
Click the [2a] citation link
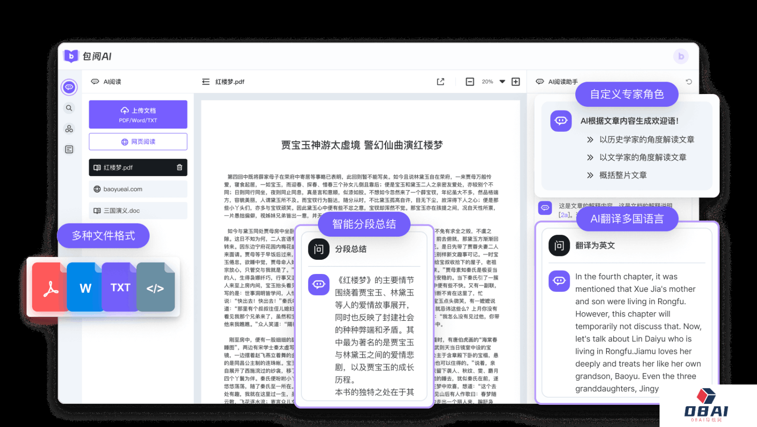tap(564, 215)
